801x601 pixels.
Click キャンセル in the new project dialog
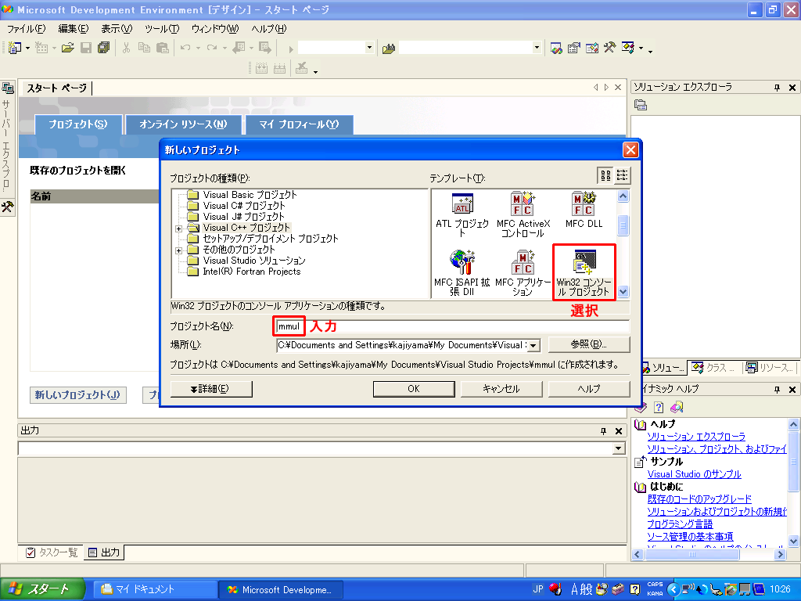(x=501, y=389)
